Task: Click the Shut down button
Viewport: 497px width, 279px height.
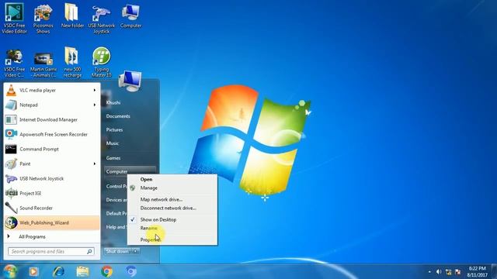Action: [117, 251]
